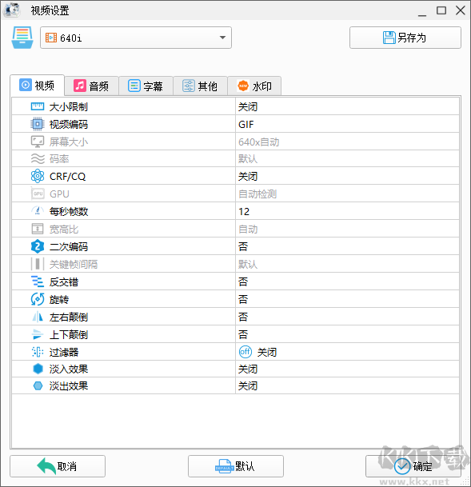
Task: Click the chip icon beside 视频编码
Action: click(38, 124)
